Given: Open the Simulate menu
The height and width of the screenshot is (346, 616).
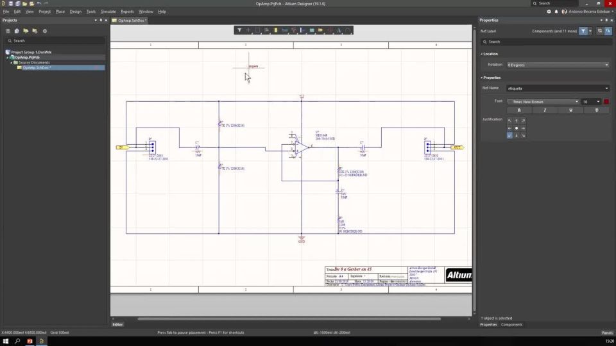Looking at the screenshot, I should coord(108,12).
